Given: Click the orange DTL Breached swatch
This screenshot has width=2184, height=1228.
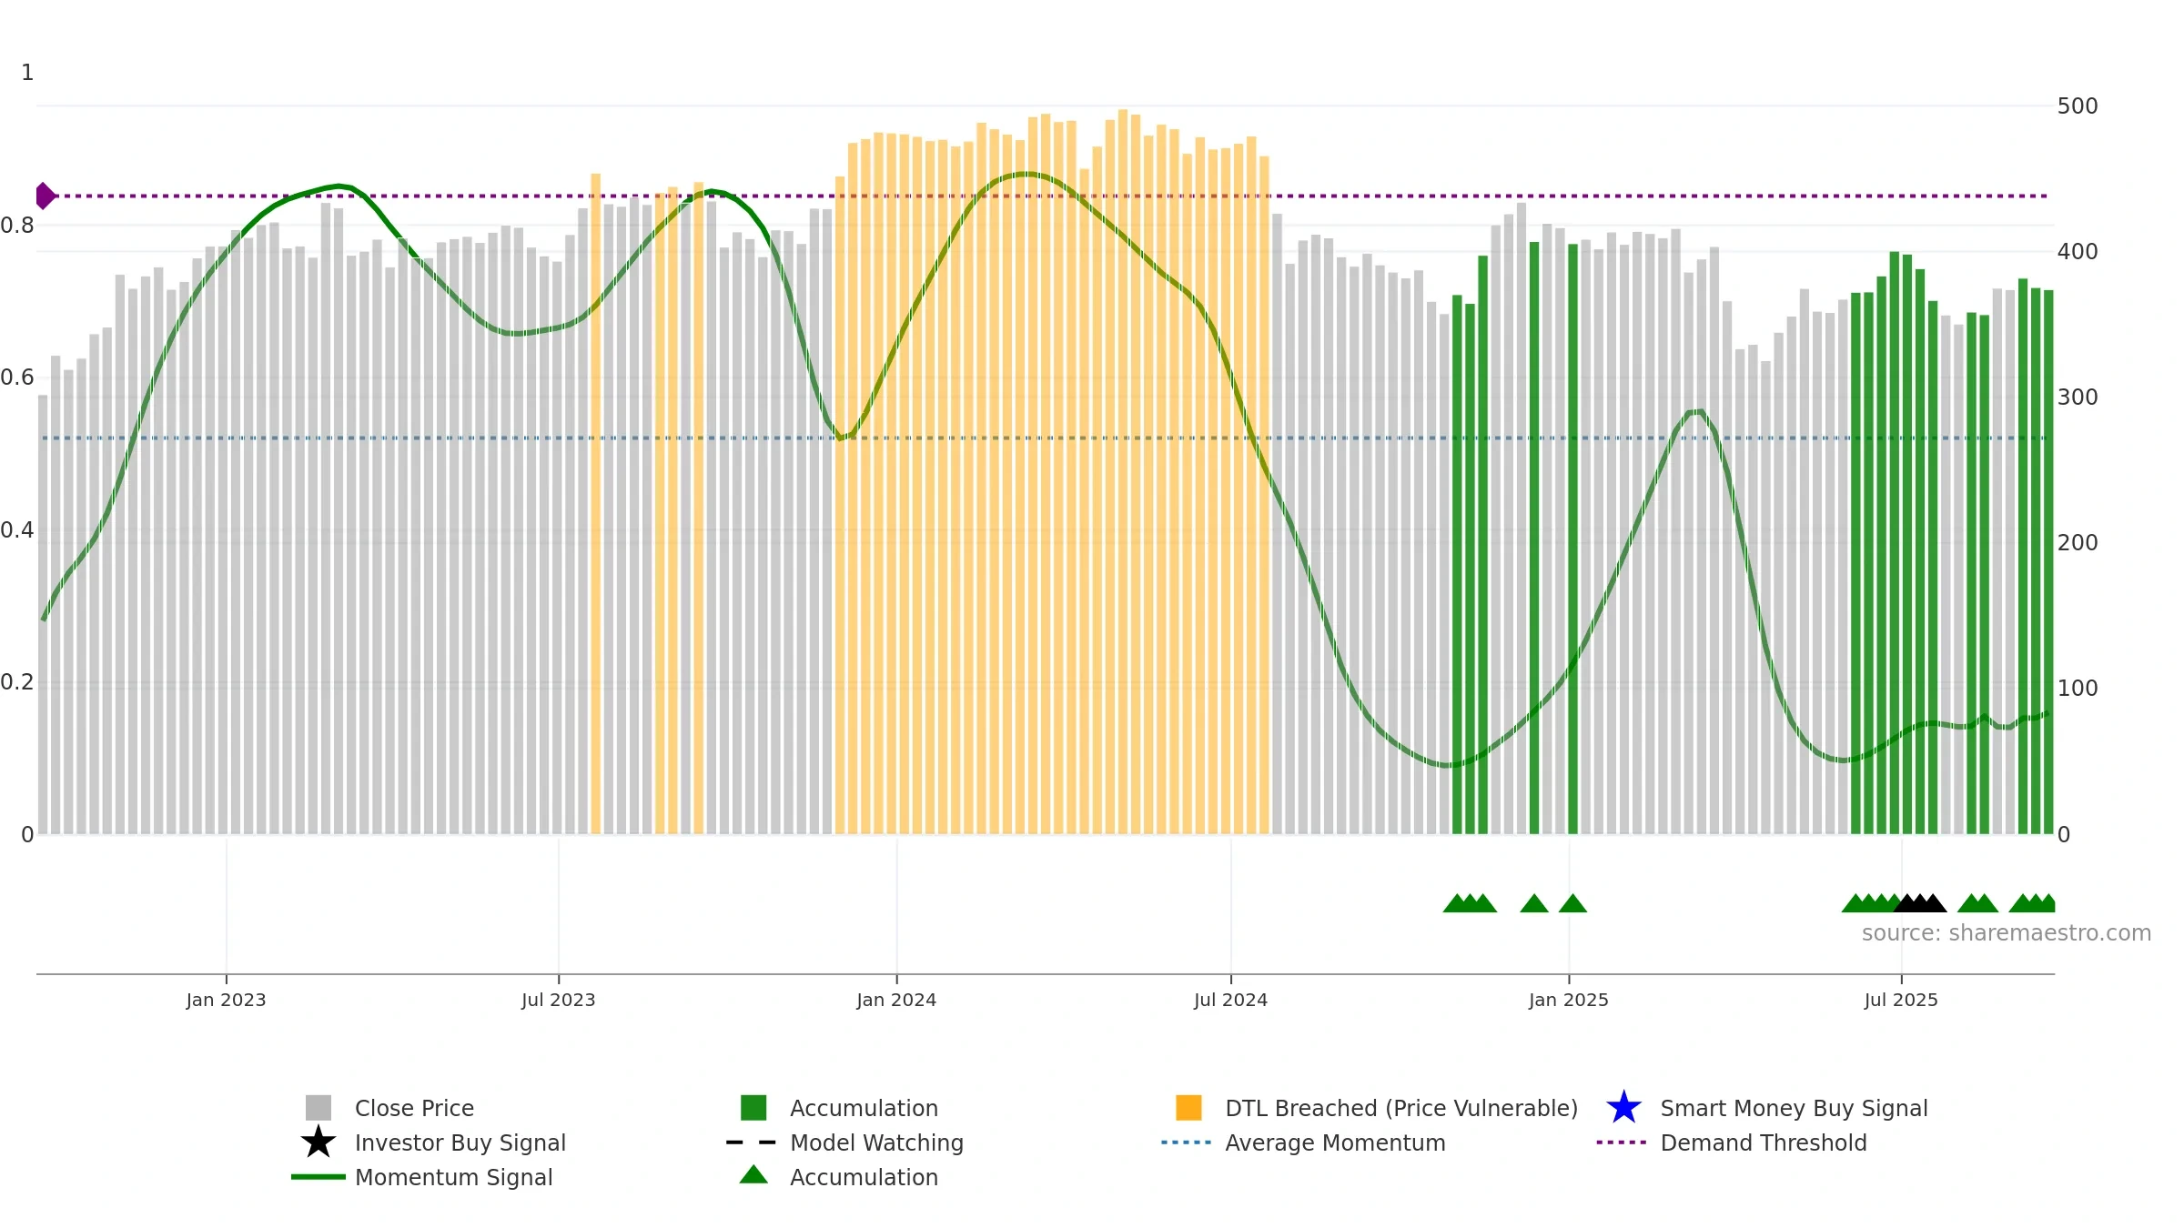Looking at the screenshot, I should pos(1188,1108).
